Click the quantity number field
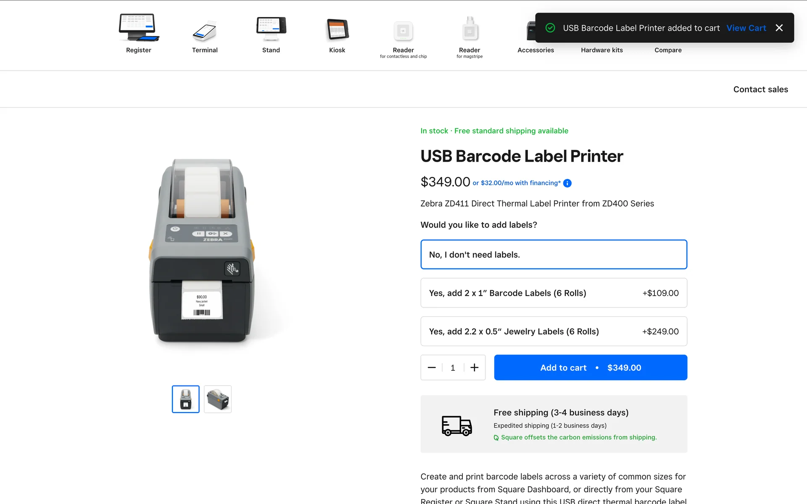 click(x=453, y=367)
